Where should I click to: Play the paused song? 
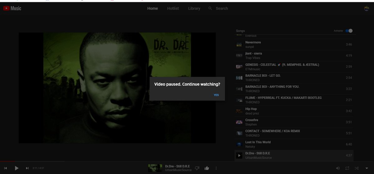(x=17, y=168)
